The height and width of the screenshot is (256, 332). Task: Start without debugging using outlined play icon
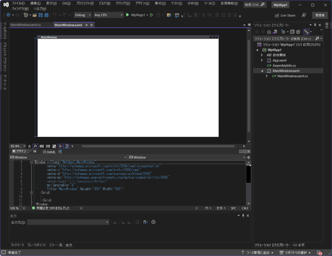151,15
